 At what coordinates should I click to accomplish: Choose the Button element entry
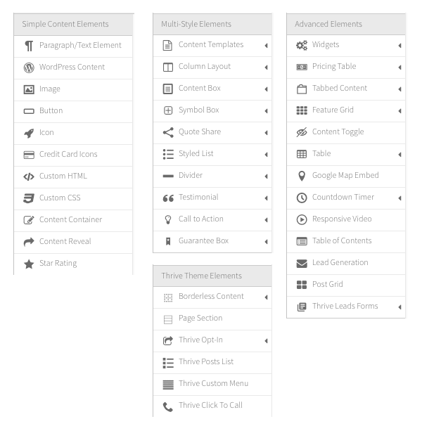click(x=73, y=112)
